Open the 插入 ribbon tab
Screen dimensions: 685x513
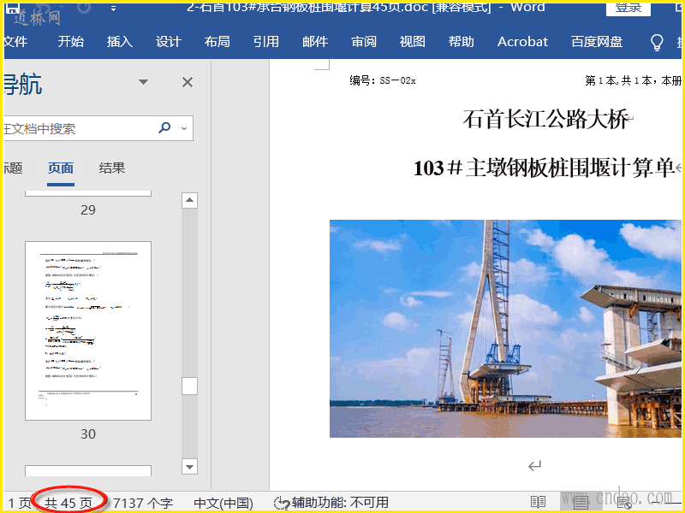(120, 42)
